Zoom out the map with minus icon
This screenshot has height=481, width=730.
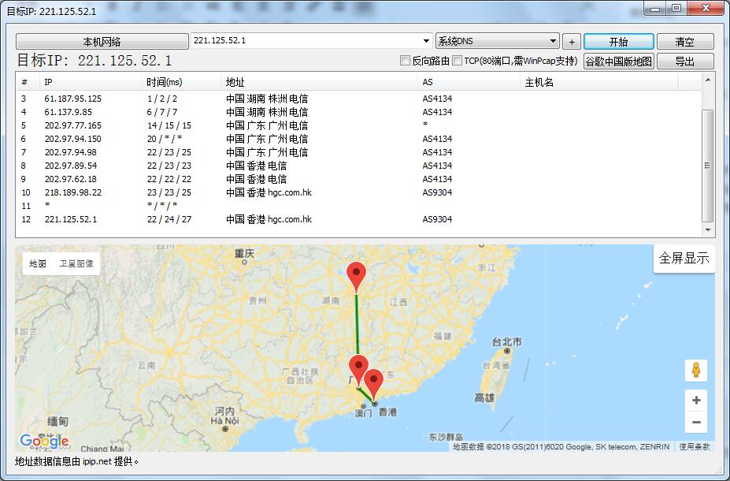coord(695,423)
